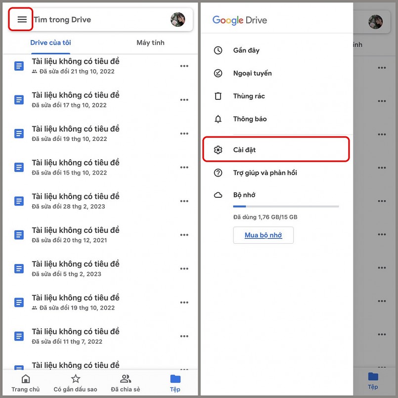Viewport: 398px width, 398px height.
Task: Go to Trang chủ home tab
Action: point(26,383)
